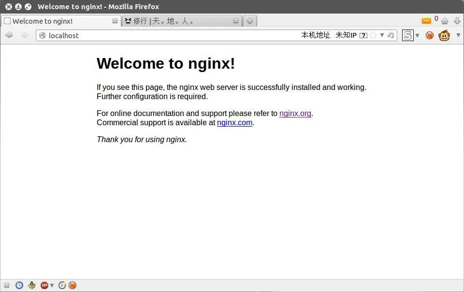Maximize the Firefox window
This screenshot has width=464, height=292.
pos(28,6)
